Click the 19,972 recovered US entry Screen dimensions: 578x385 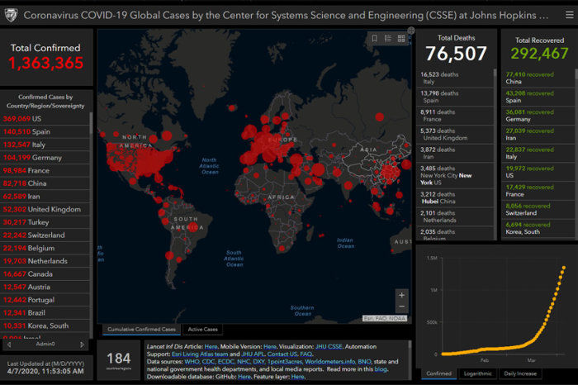pyautogui.click(x=538, y=172)
